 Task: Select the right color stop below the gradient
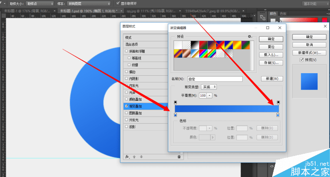pos(278,115)
